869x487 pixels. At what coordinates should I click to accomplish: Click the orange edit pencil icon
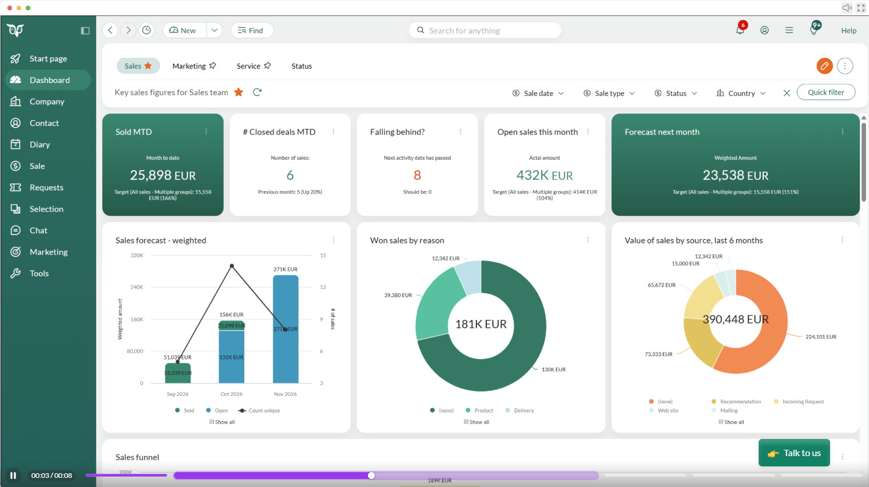click(824, 66)
